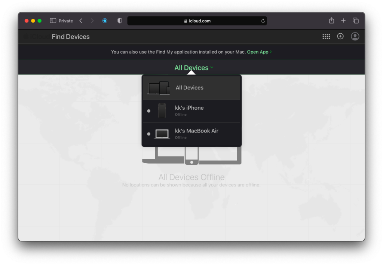Image resolution: width=383 pixels, height=265 pixels.
Task: Open the blue circular extension icon
Action: point(105,21)
